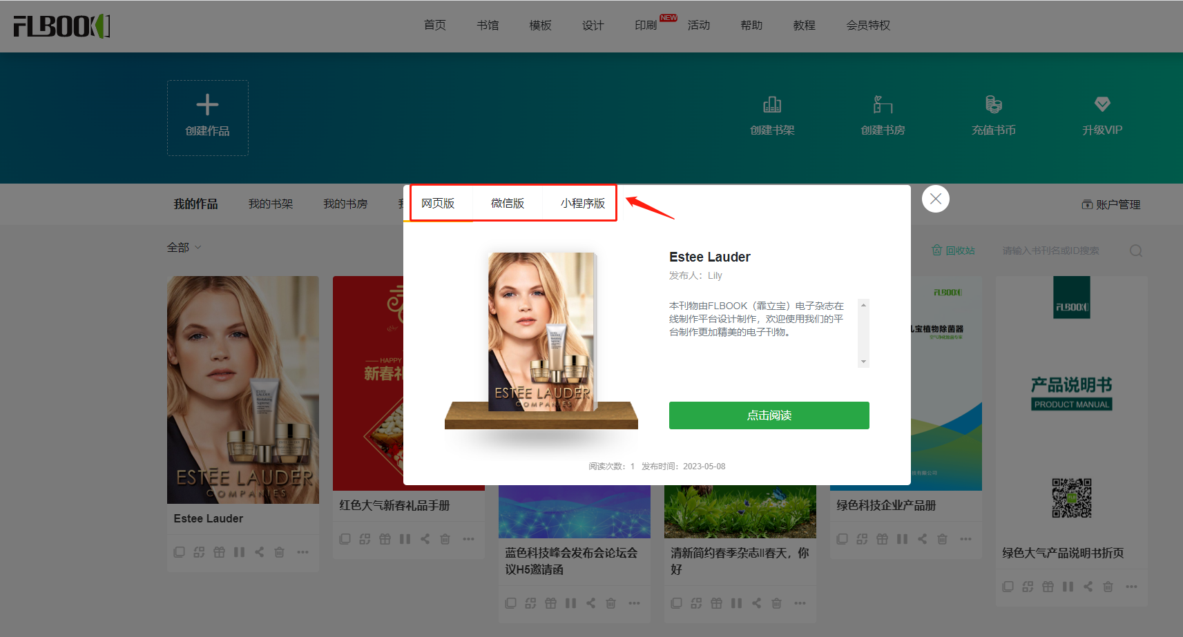Open the 回收站 recycle bin

point(953,251)
